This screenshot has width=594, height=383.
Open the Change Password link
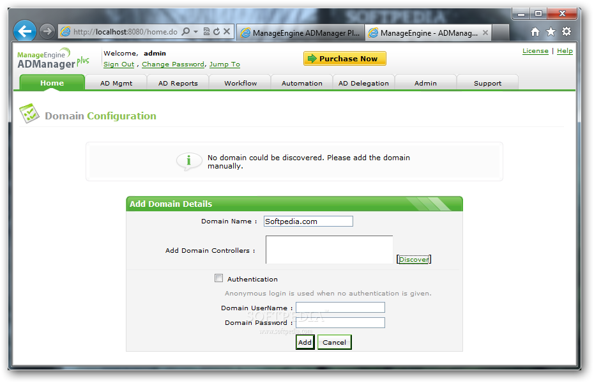click(x=173, y=64)
